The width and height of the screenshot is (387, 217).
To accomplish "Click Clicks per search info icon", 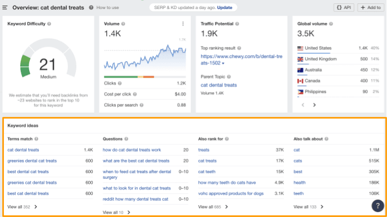I will pyautogui.click(x=142, y=105).
